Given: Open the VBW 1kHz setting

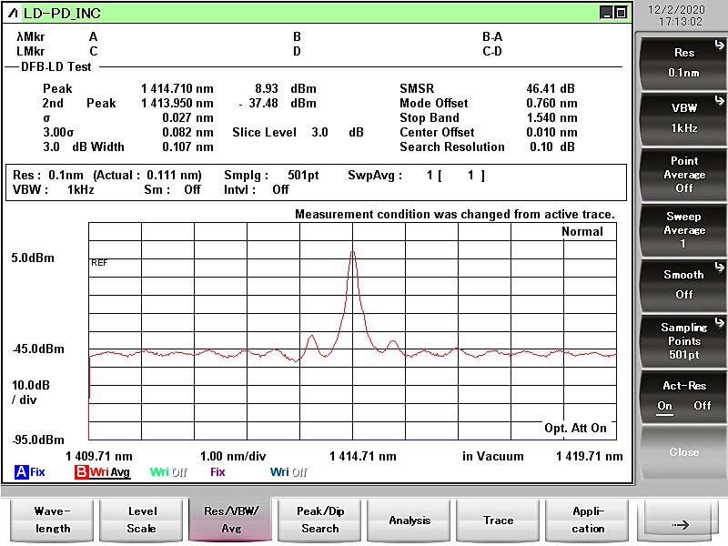Looking at the screenshot, I should click(x=683, y=117).
